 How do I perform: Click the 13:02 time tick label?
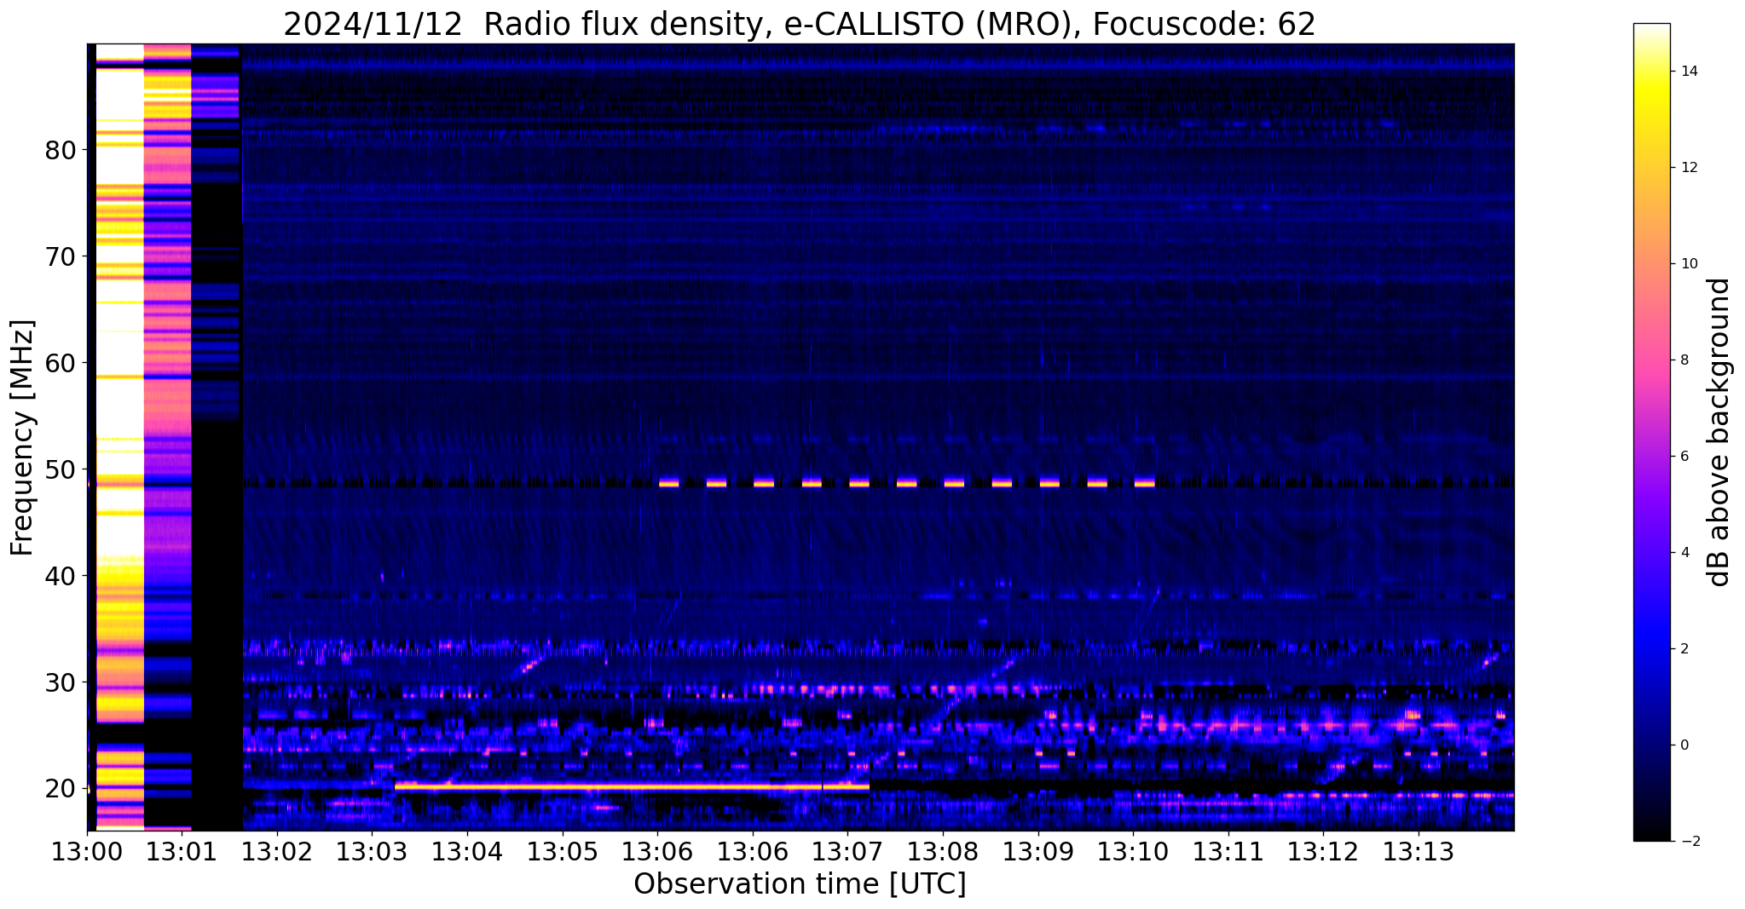277,851
